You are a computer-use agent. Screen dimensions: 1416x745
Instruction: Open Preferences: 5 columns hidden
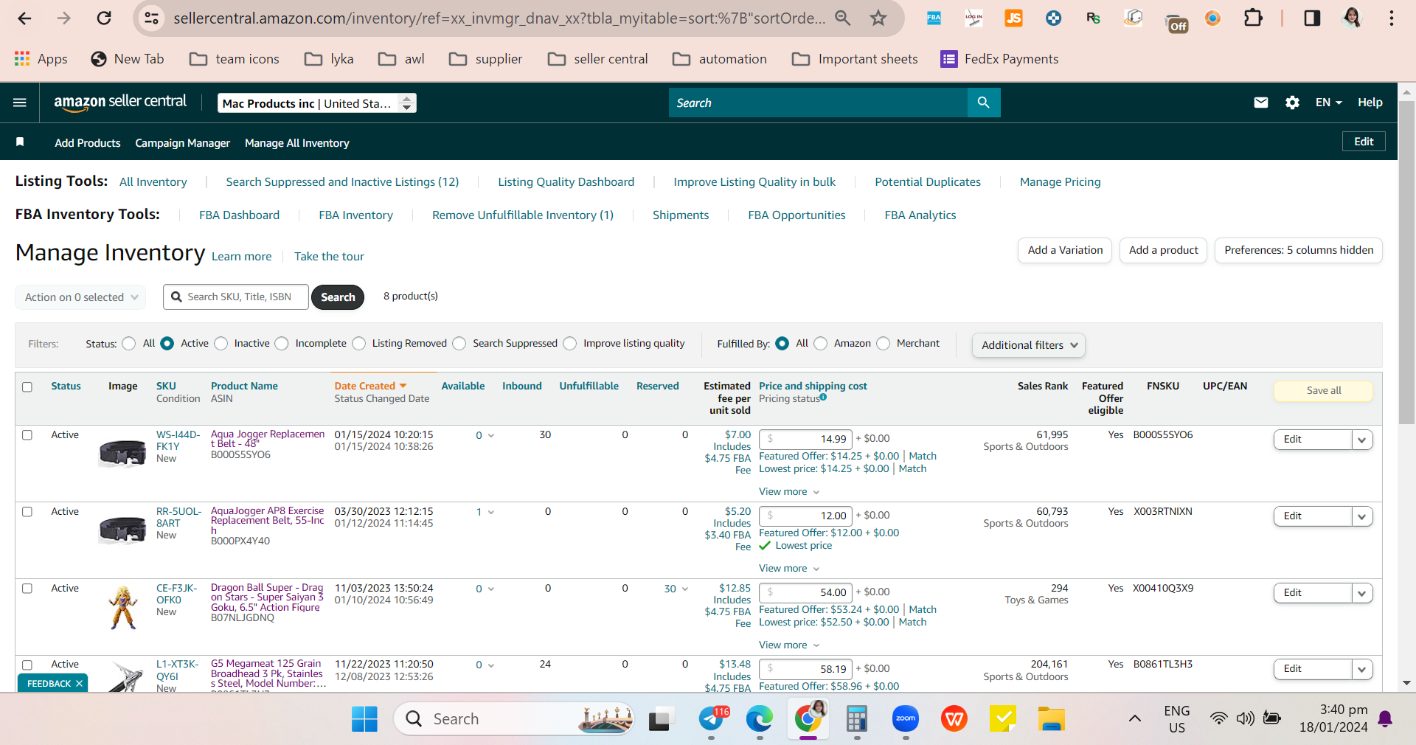[x=1299, y=250]
